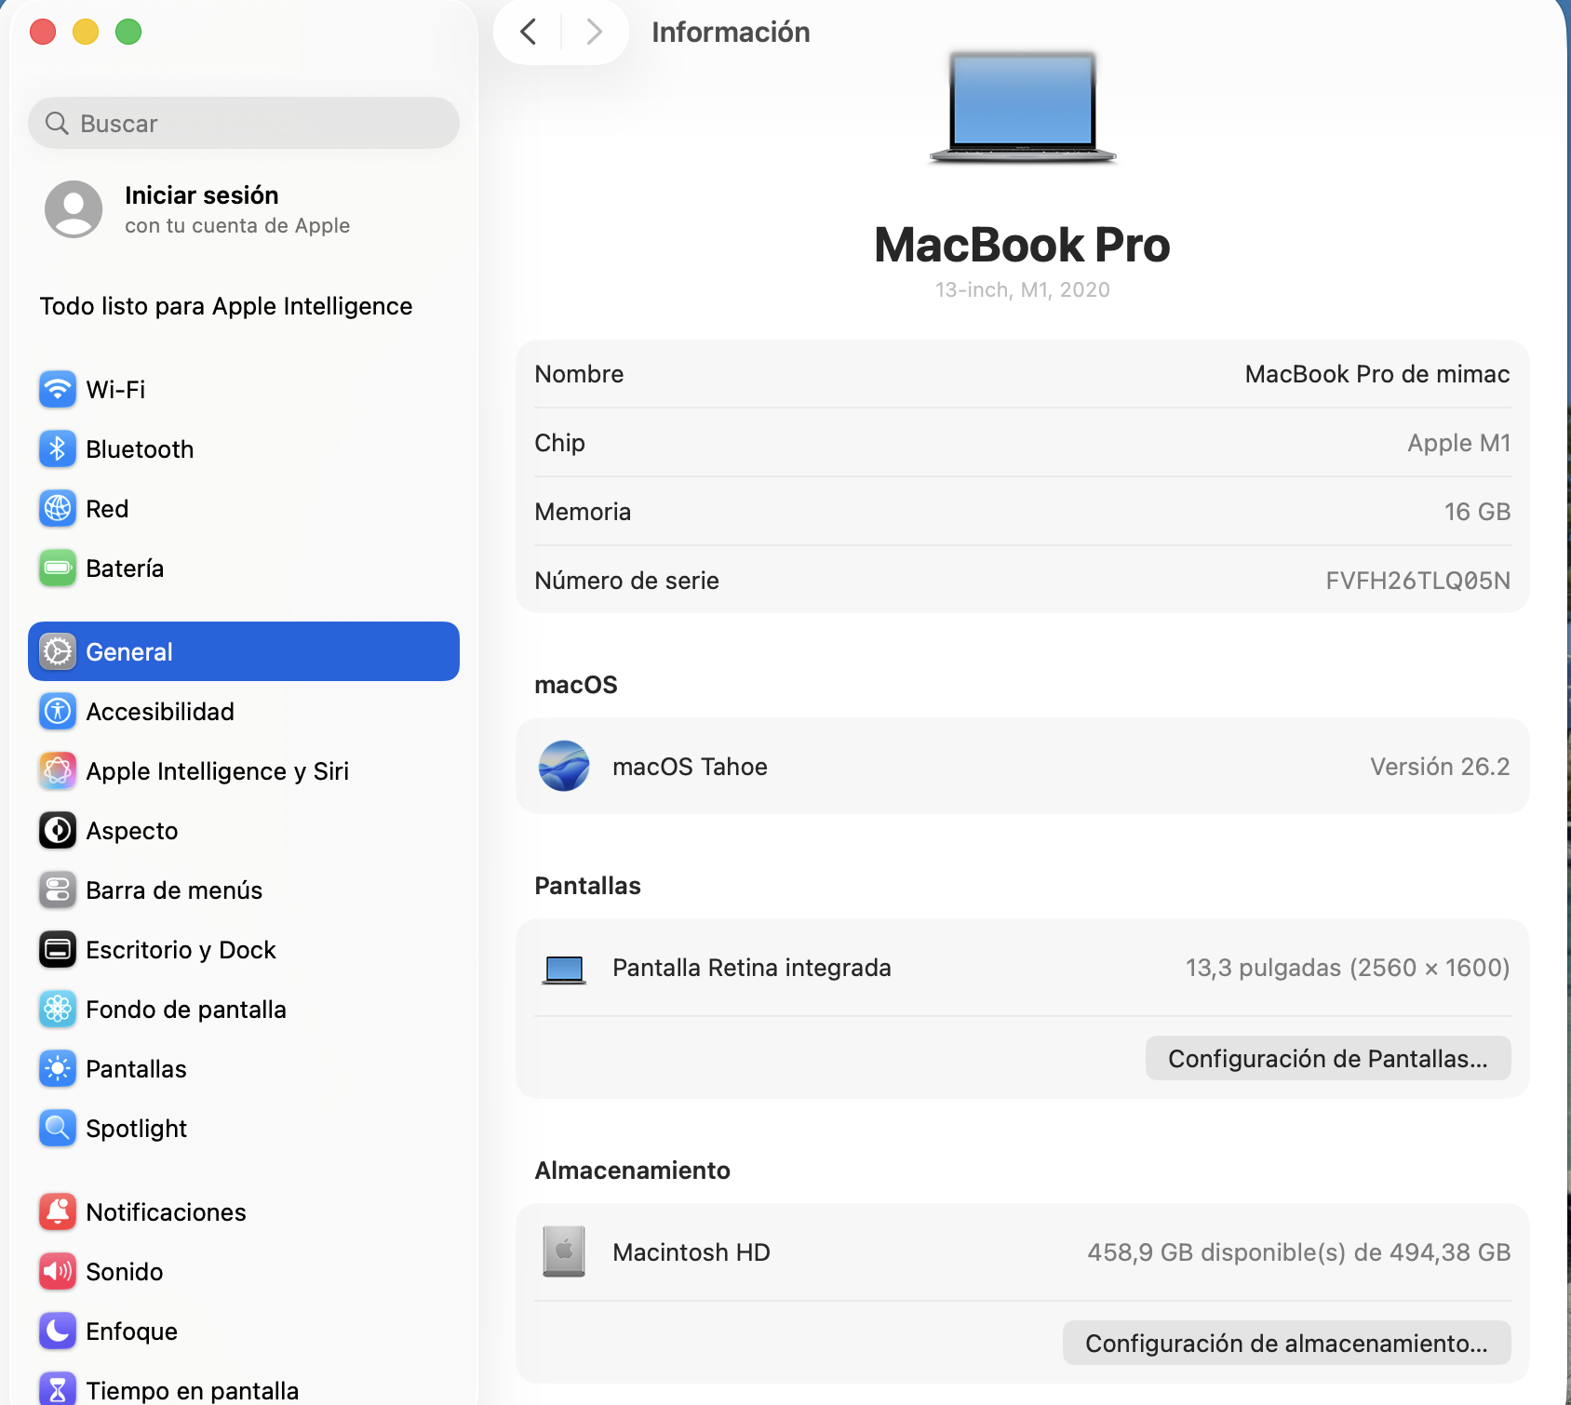
Task: Select the Wi-Fi label in the sidebar
Action: [115, 389]
